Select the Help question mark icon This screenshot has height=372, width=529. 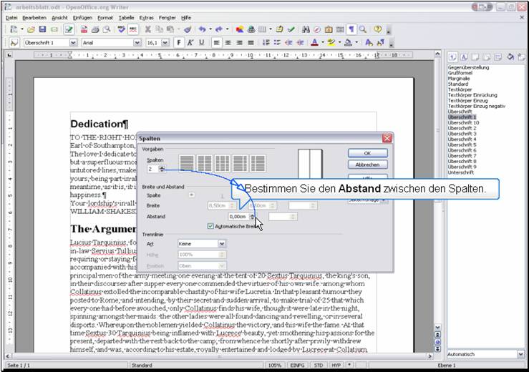[377, 29]
